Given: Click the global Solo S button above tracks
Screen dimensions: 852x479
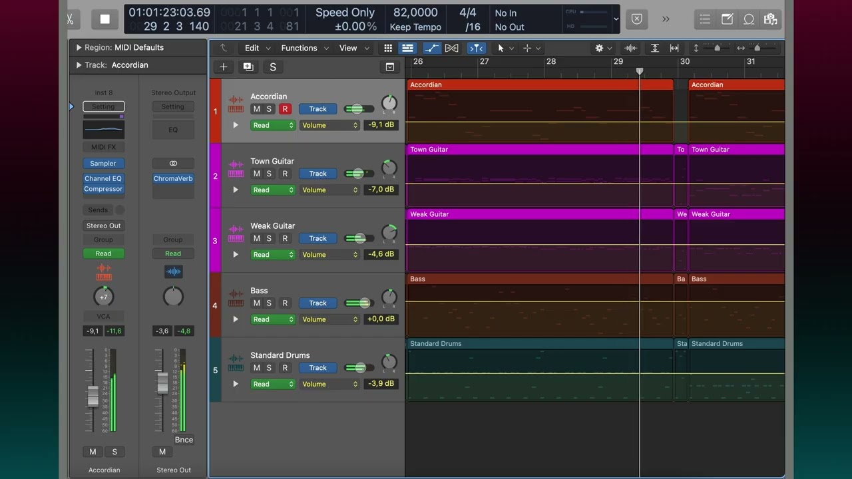Looking at the screenshot, I should click(x=273, y=67).
